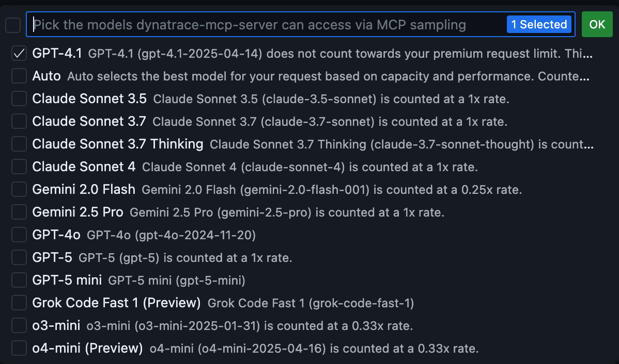This screenshot has height=364, width=619.
Task: Click the Gemini 2.5 Pro description text
Action: point(287,212)
